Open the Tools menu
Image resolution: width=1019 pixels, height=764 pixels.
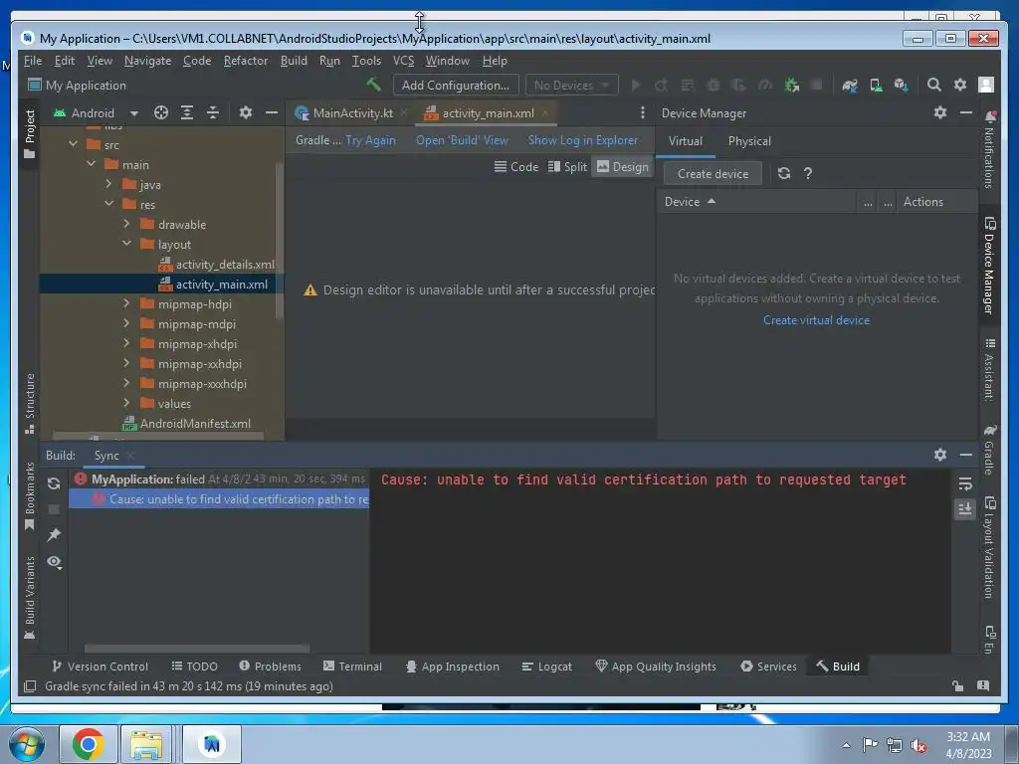coord(366,61)
